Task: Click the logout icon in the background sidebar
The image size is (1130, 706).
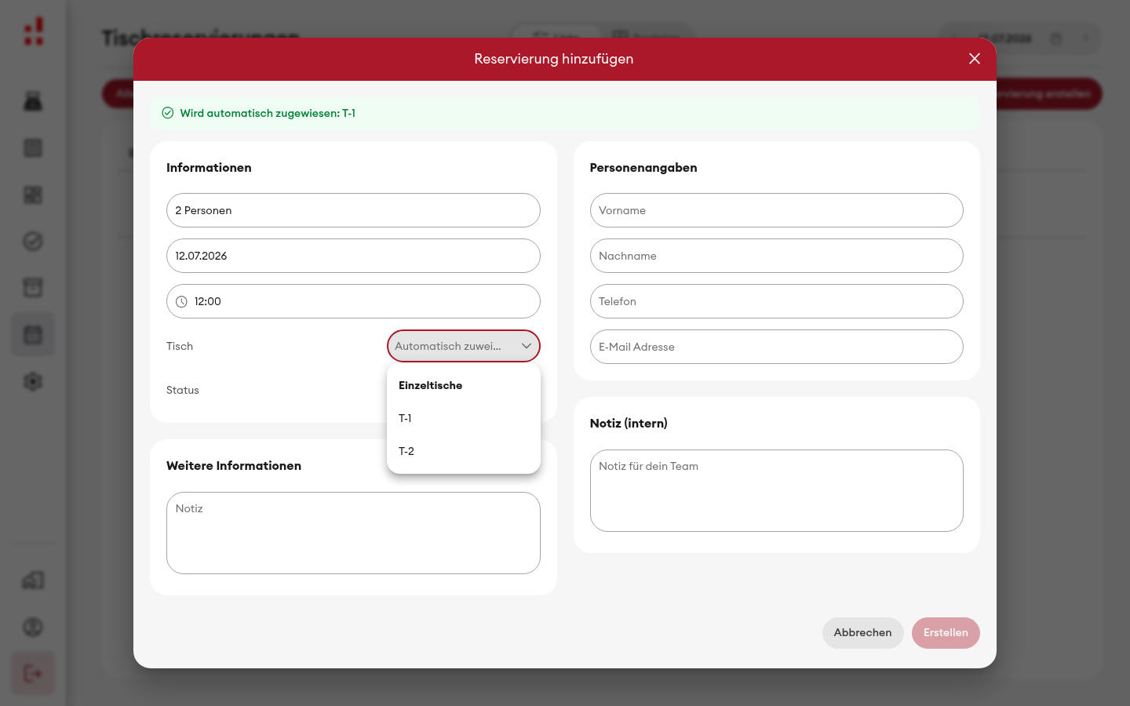Action: coord(33,673)
